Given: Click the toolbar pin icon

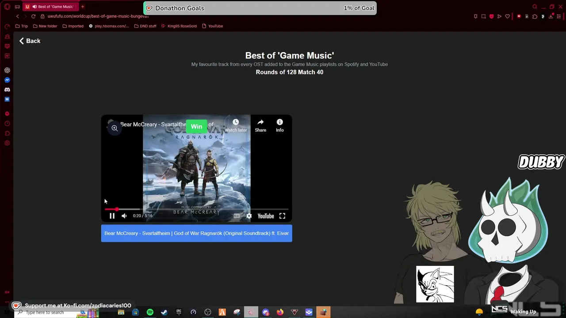Looking at the screenshot, I should tap(475, 16).
